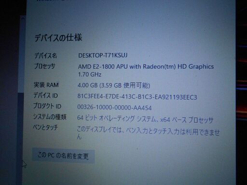Click the デバイス名 label
The height and width of the screenshot is (185, 247).
pos(46,55)
